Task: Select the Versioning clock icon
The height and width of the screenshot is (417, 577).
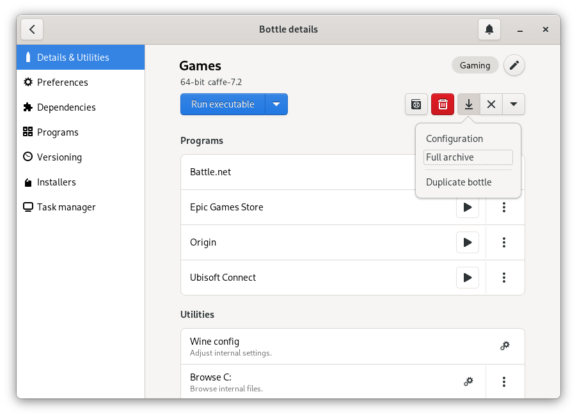Action: pos(27,157)
